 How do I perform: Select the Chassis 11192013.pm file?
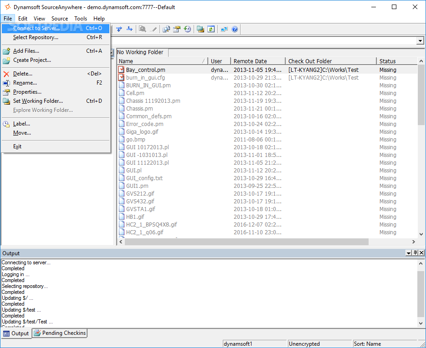pos(153,101)
